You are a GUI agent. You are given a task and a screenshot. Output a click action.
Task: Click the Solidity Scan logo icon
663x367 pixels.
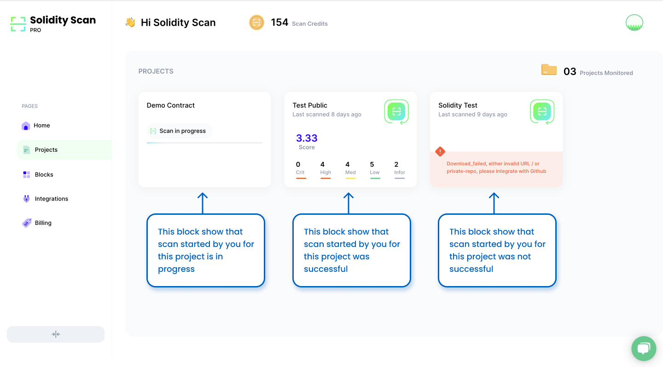pyautogui.click(x=18, y=24)
